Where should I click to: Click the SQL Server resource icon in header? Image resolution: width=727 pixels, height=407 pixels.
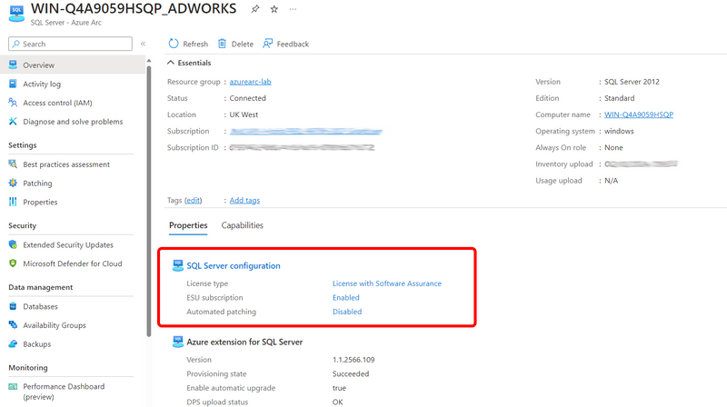16,14
